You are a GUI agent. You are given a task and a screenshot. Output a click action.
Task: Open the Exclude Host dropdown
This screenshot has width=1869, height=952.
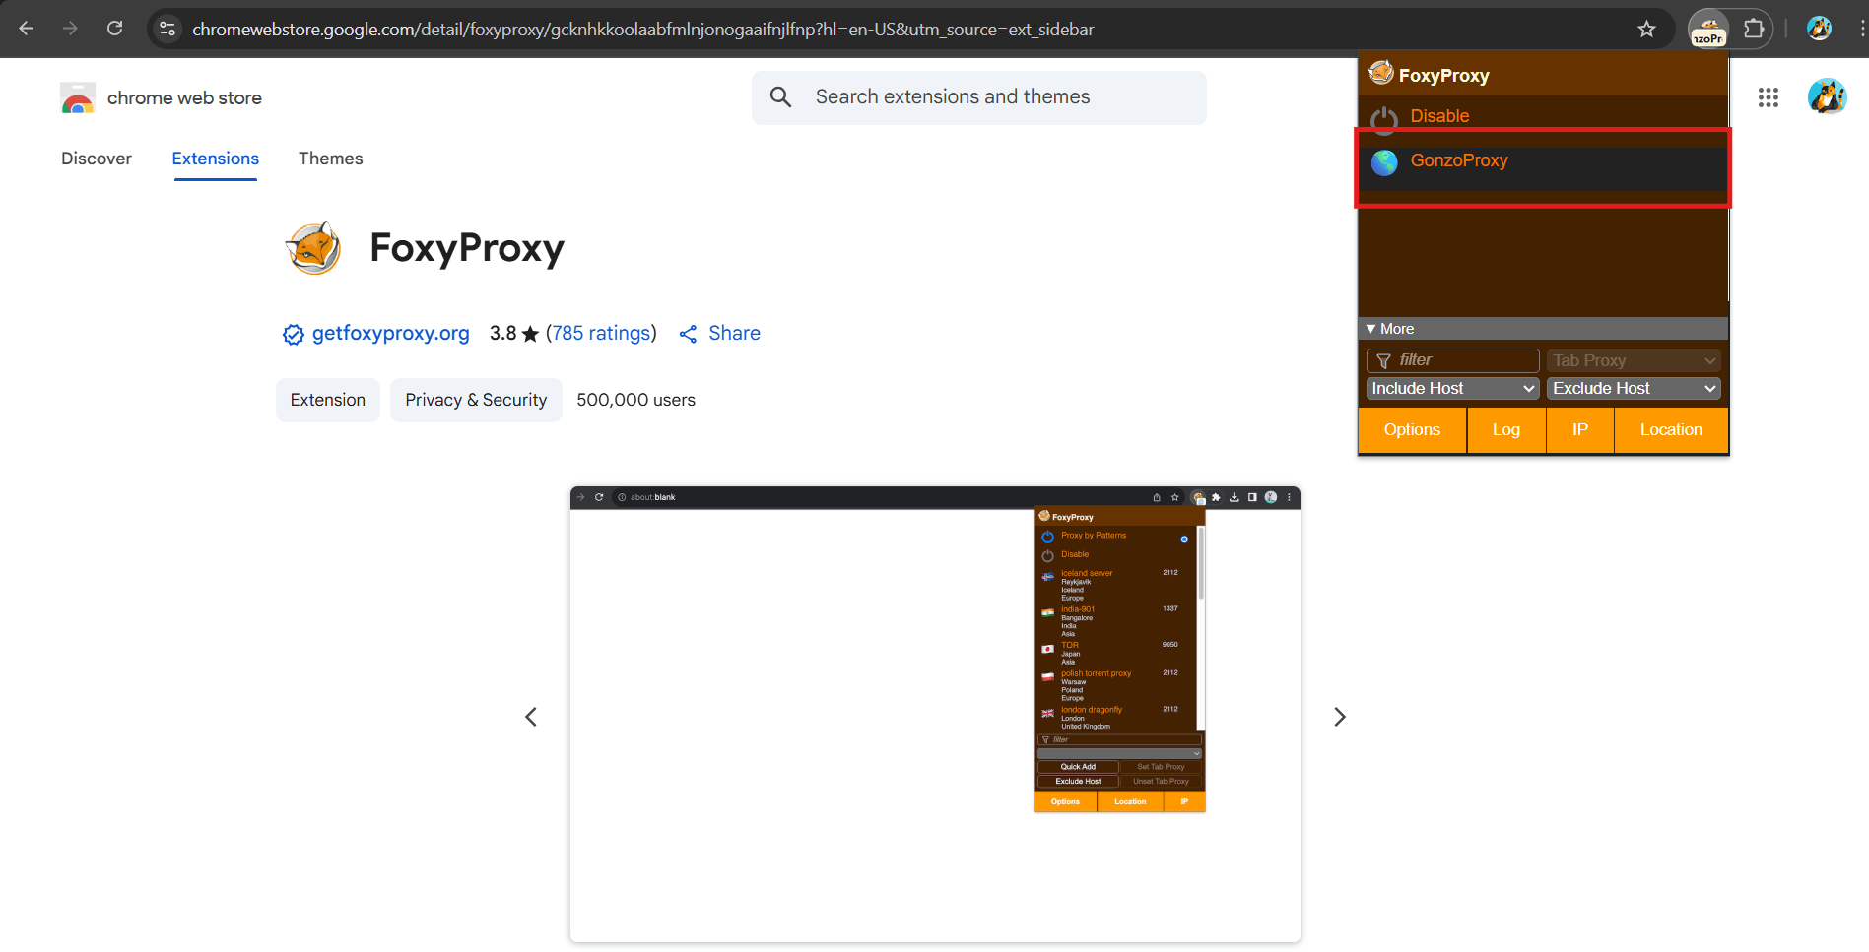click(x=1634, y=389)
